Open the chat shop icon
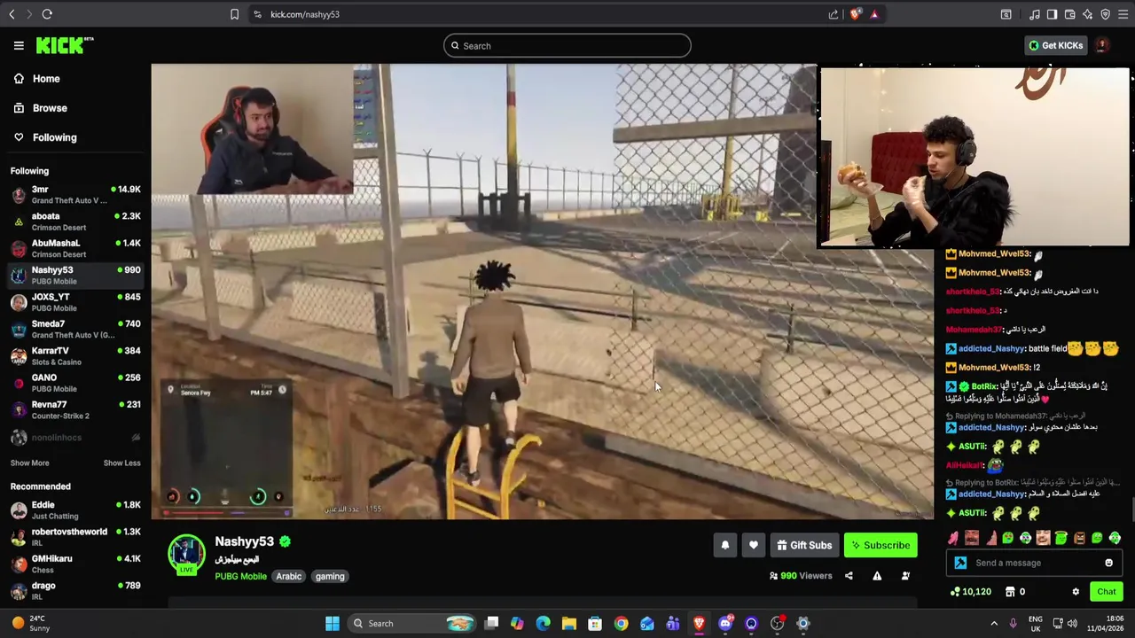 click(x=1010, y=592)
